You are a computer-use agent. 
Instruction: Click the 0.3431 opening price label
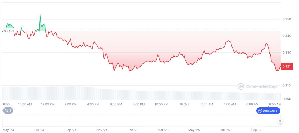pyautogui.click(x=8, y=31)
